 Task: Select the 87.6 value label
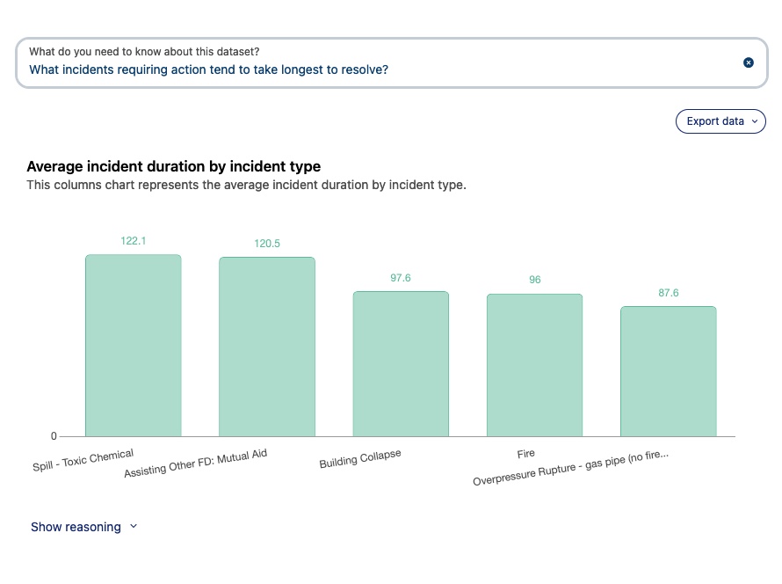669,293
